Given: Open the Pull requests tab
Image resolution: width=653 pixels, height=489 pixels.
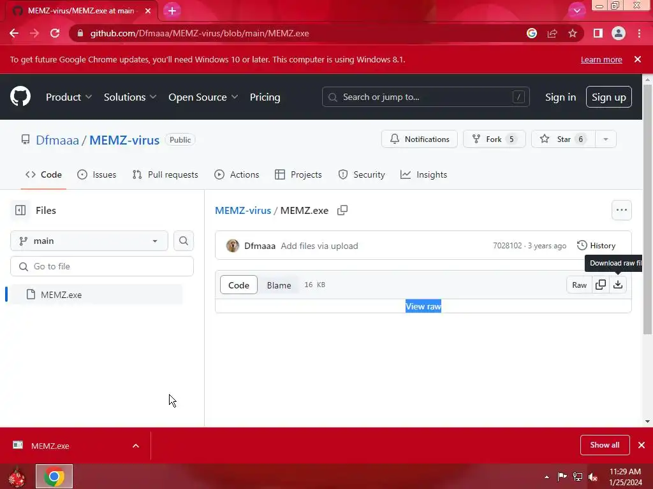Looking at the screenshot, I should (x=165, y=174).
